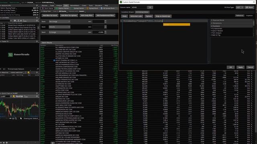Open the Fit Price Type LAST dropdown

(239, 7)
